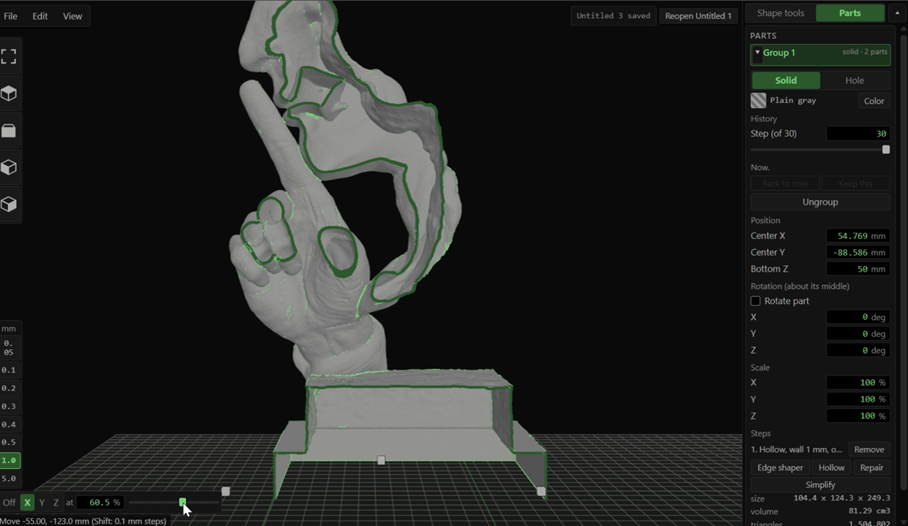
Task: Set the snap step to 0.3 mm
Action: click(x=9, y=406)
